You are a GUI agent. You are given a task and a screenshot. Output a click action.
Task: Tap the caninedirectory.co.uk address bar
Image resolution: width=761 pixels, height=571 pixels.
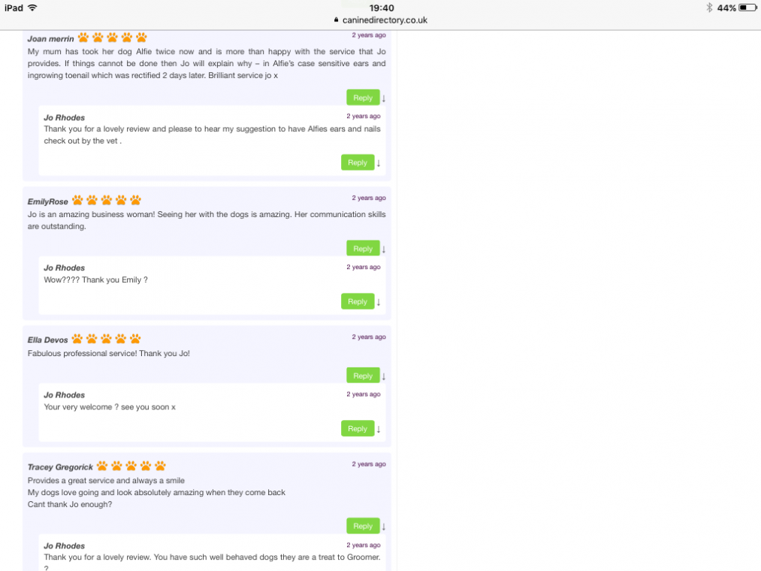point(384,20)
